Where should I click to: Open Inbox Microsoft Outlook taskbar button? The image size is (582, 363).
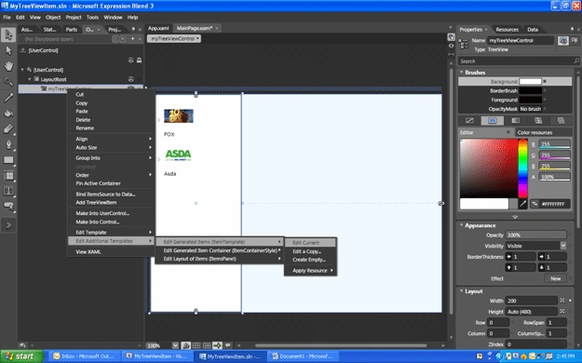click(x=84, y=356)
